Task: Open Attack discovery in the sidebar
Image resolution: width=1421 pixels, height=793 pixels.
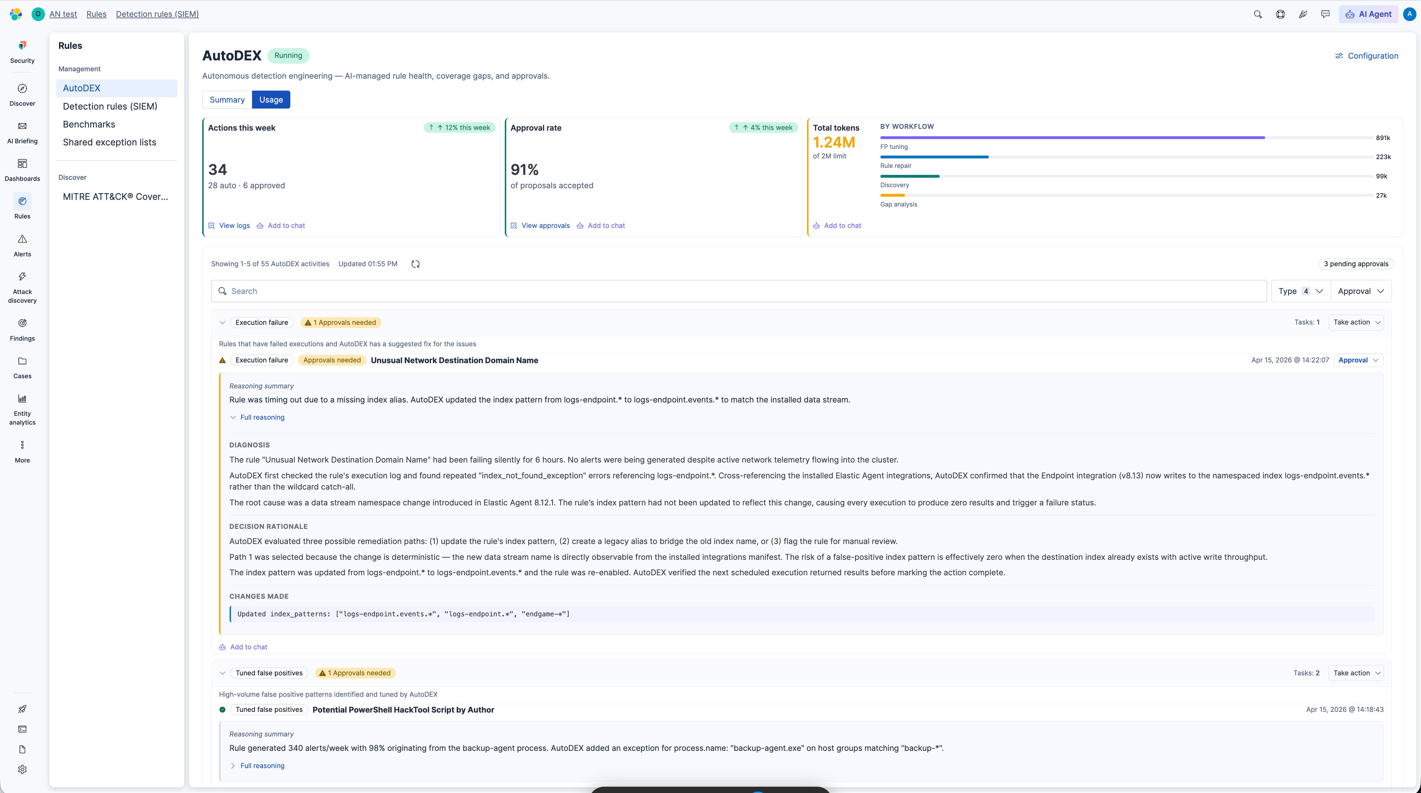Action: tap(22, 288)
